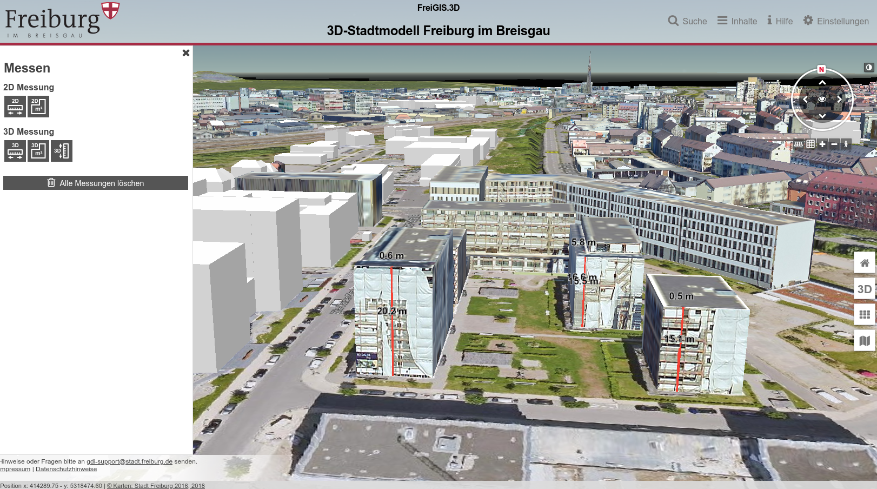Return to home view via house icon
This screenshot has height=489, width=877.
click(x=864, y=263)
